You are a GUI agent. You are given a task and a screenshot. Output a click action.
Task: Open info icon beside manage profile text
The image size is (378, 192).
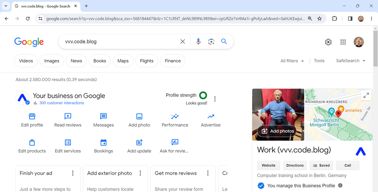tap(340, 186)
